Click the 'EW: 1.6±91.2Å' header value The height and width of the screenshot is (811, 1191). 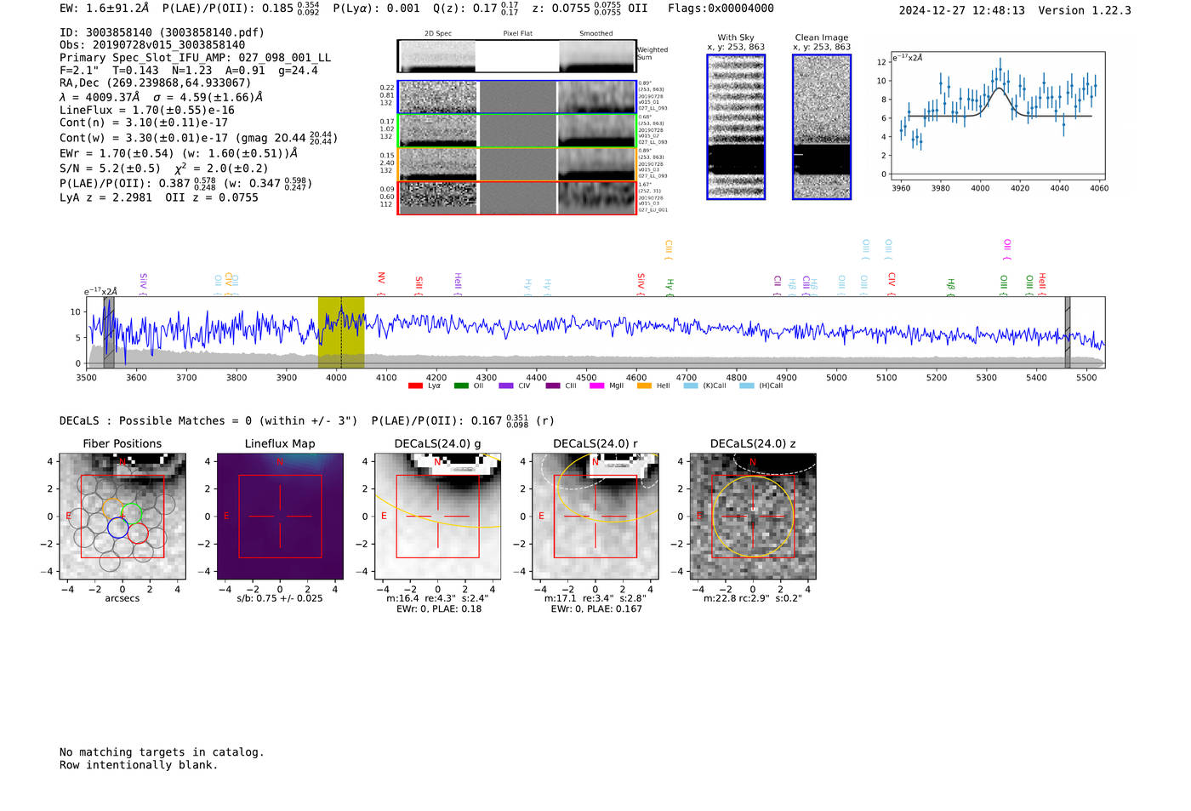[x=104, y=9]
